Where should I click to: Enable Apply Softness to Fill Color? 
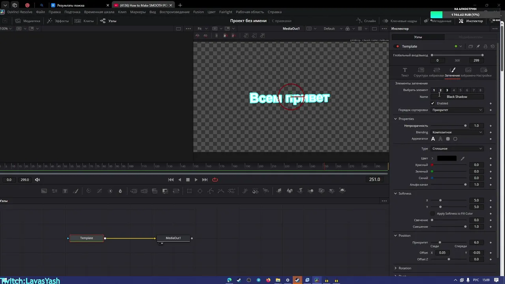pos(433,213)
